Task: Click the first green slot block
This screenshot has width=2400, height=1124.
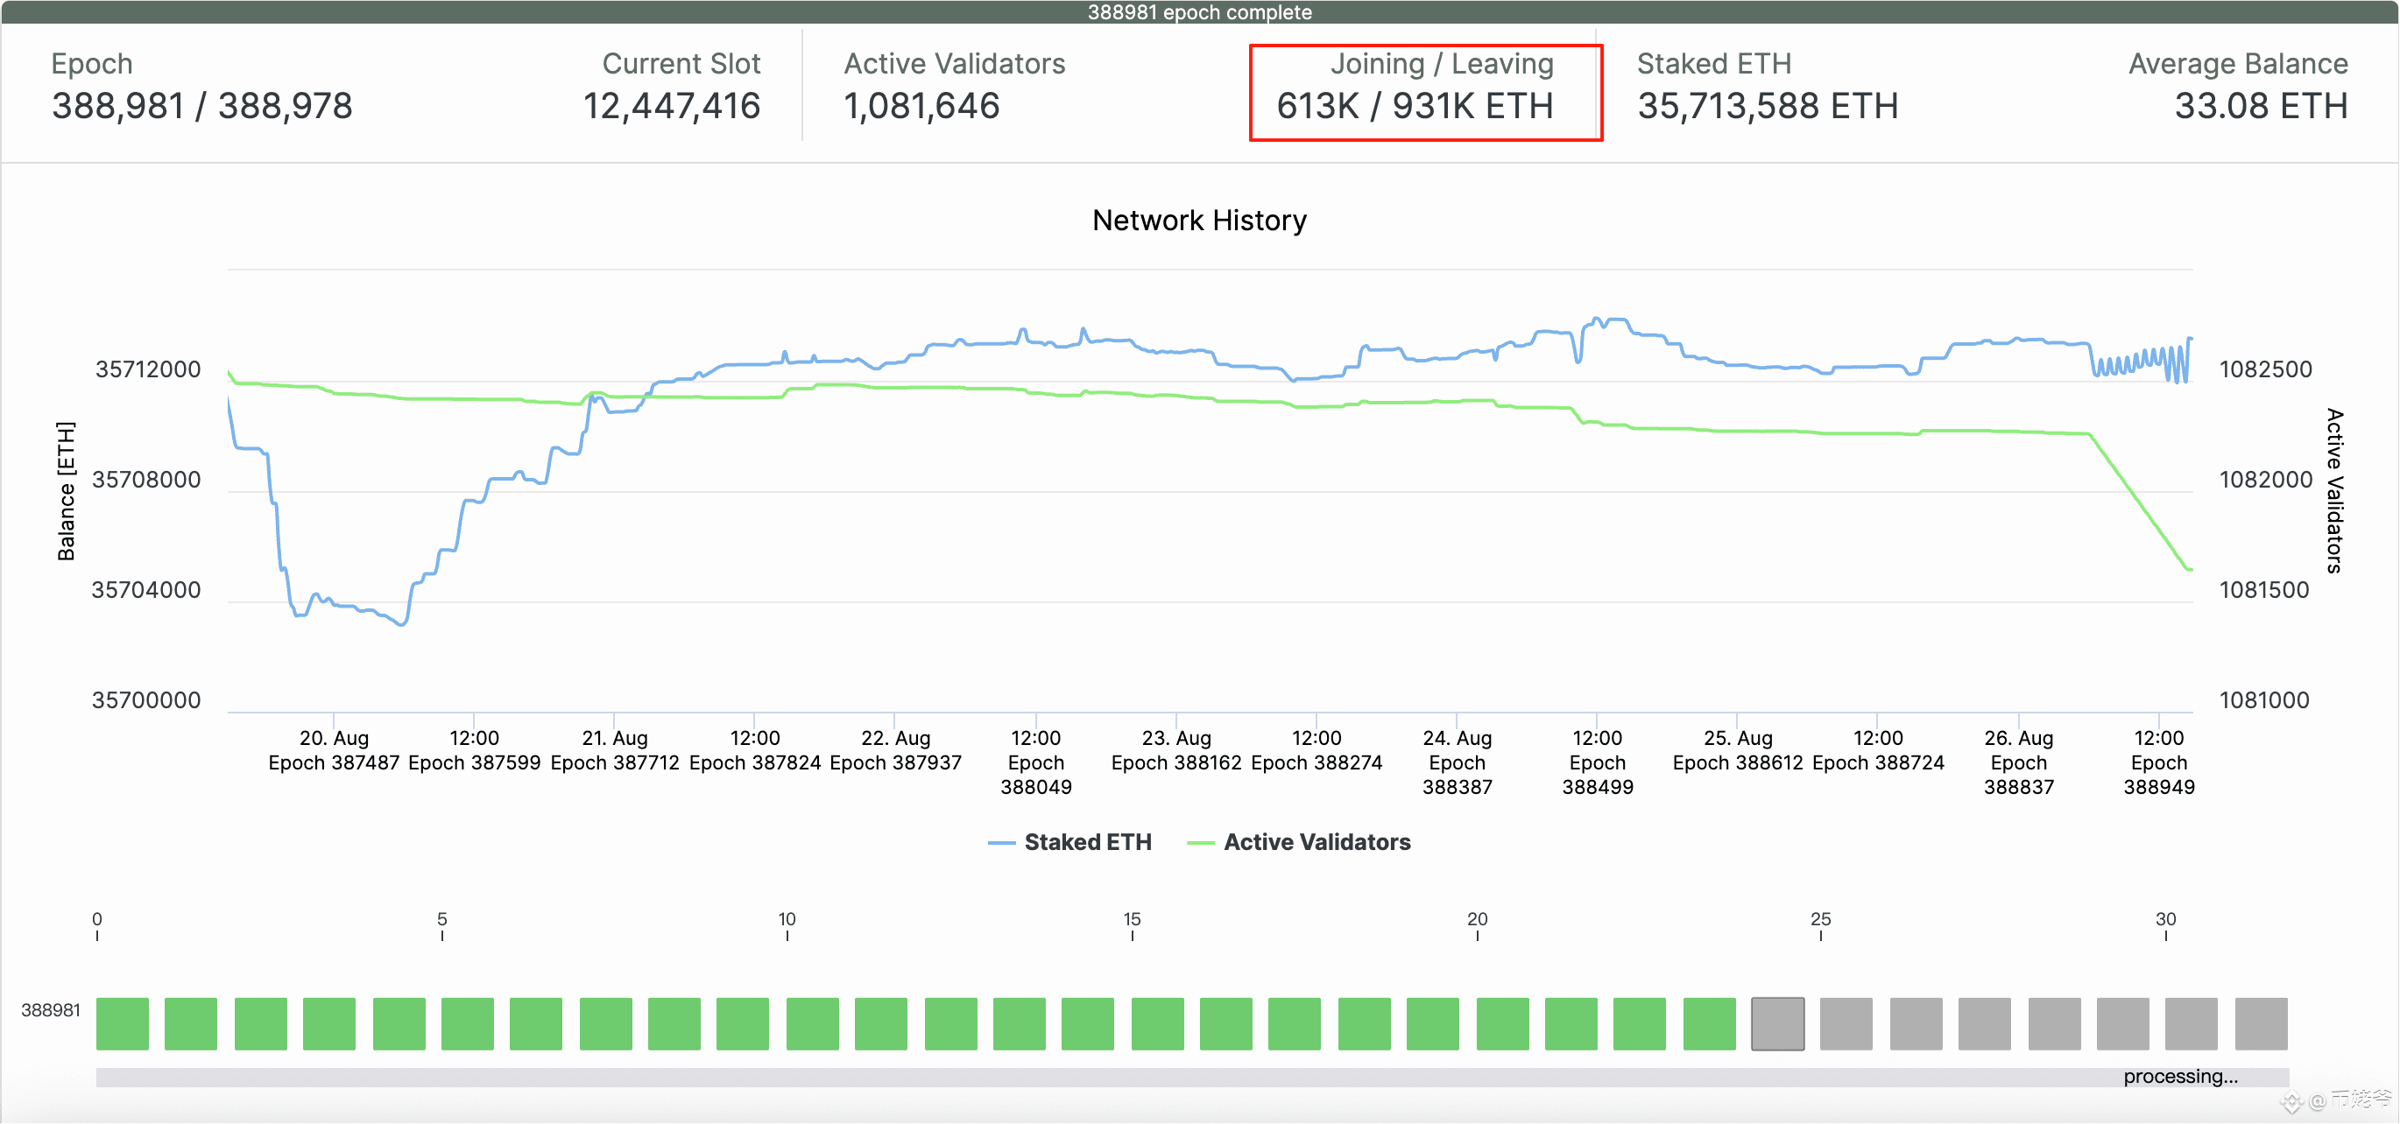Action: [122, 1023]
